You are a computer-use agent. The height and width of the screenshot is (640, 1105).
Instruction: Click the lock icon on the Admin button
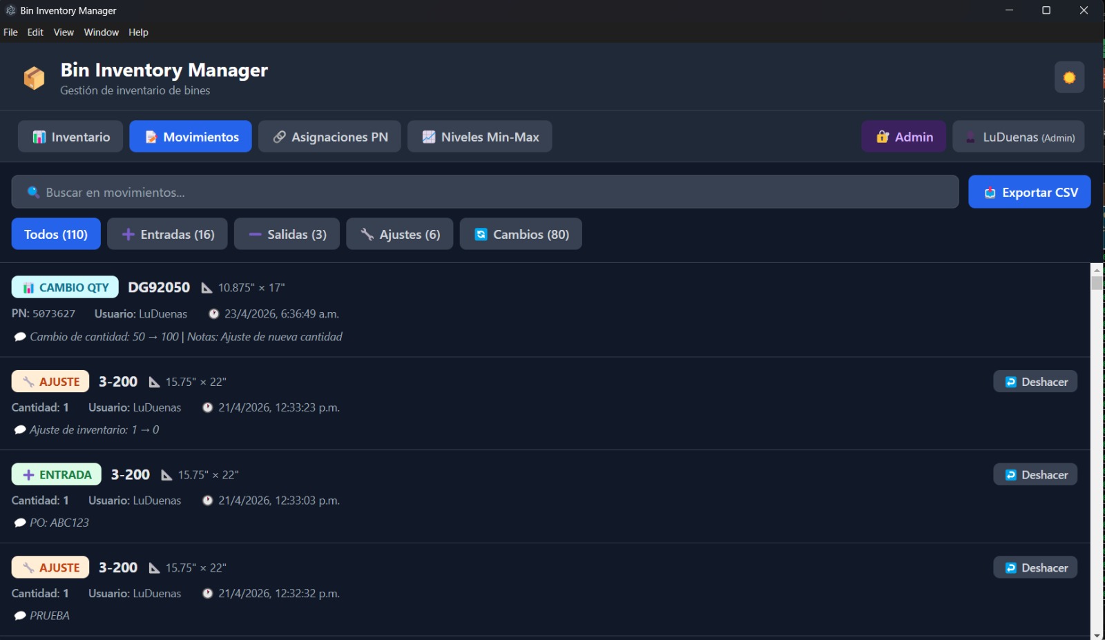tap(883, 136)
